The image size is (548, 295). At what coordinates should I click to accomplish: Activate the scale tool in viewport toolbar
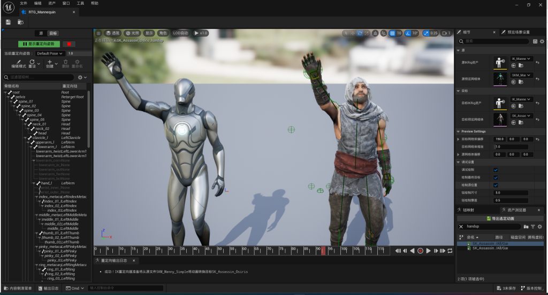tap(367, 33)
